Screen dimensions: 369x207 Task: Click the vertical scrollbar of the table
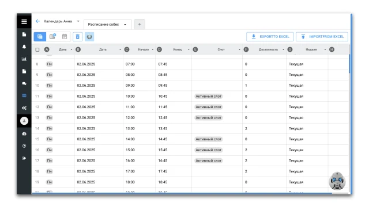click(x=349, y=63)
